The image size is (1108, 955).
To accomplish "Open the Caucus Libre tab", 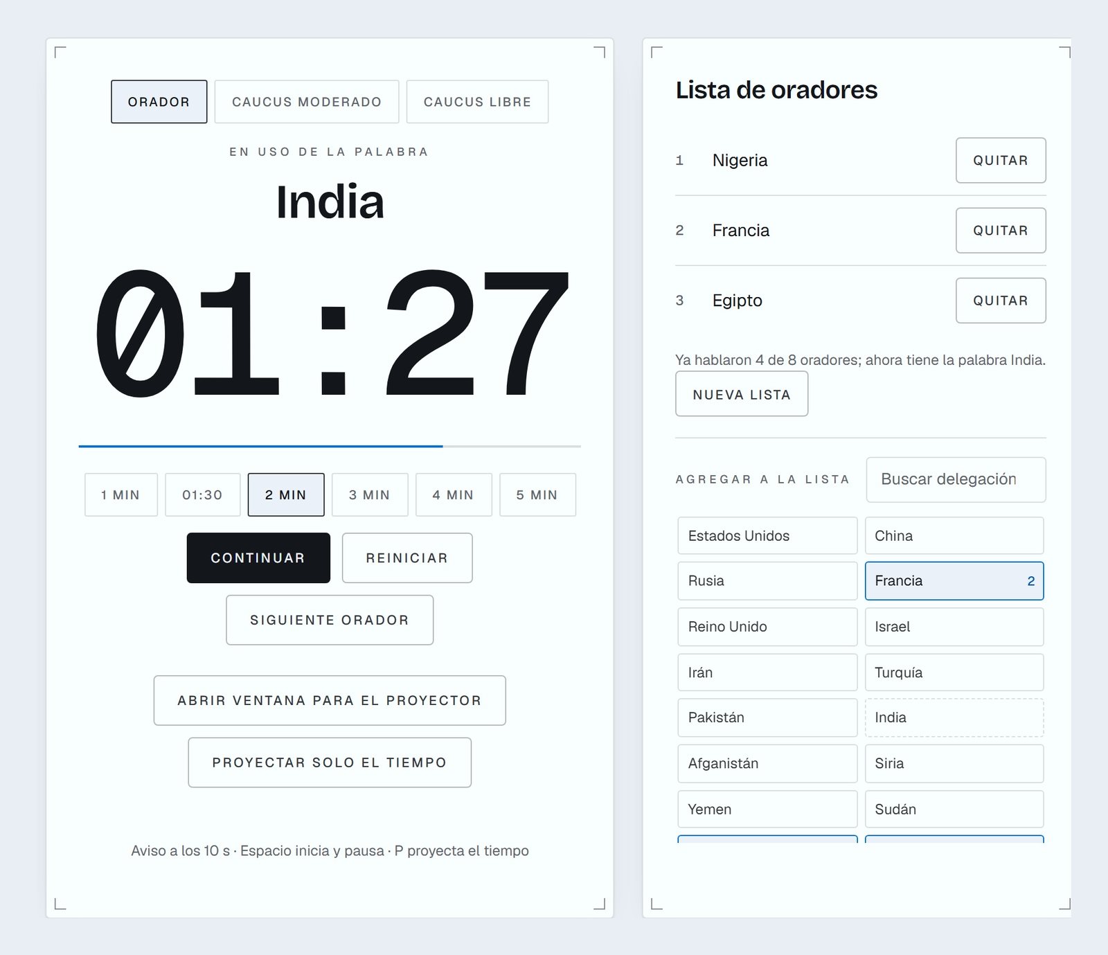I will [x=477, y=102].
